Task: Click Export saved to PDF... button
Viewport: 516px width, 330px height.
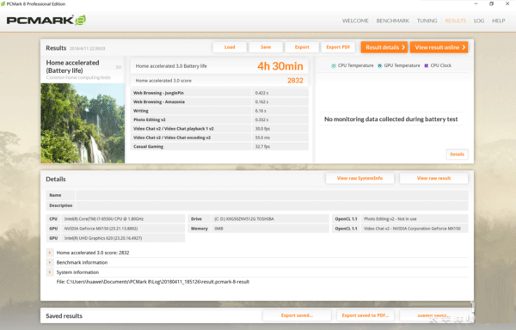Action: (365, 315)
